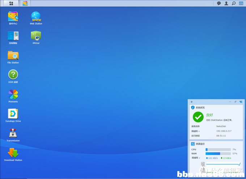
Task: Open the Package Center desktop icon
Action: 13,17
